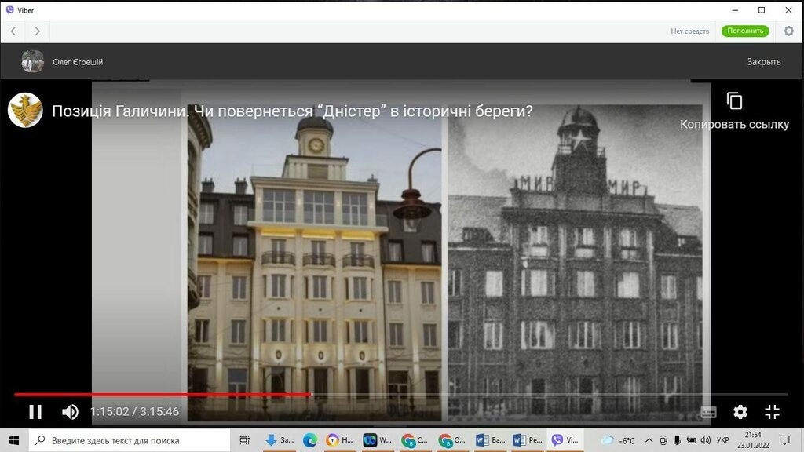Open Олег Єгрешій contact avatar

point(33,62)
